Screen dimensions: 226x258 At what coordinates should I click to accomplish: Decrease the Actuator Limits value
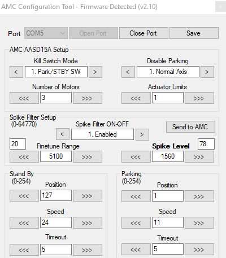click(x=136, y=98)
